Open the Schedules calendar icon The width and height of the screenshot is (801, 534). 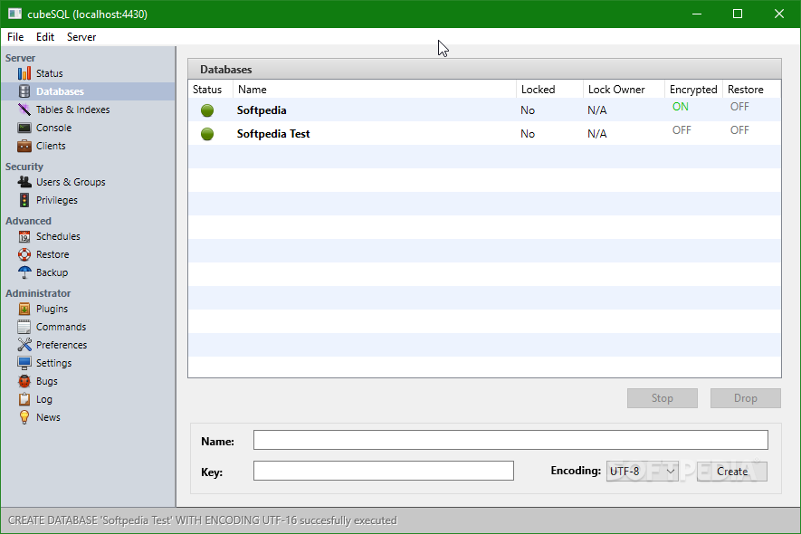click(x=24, y=236)
